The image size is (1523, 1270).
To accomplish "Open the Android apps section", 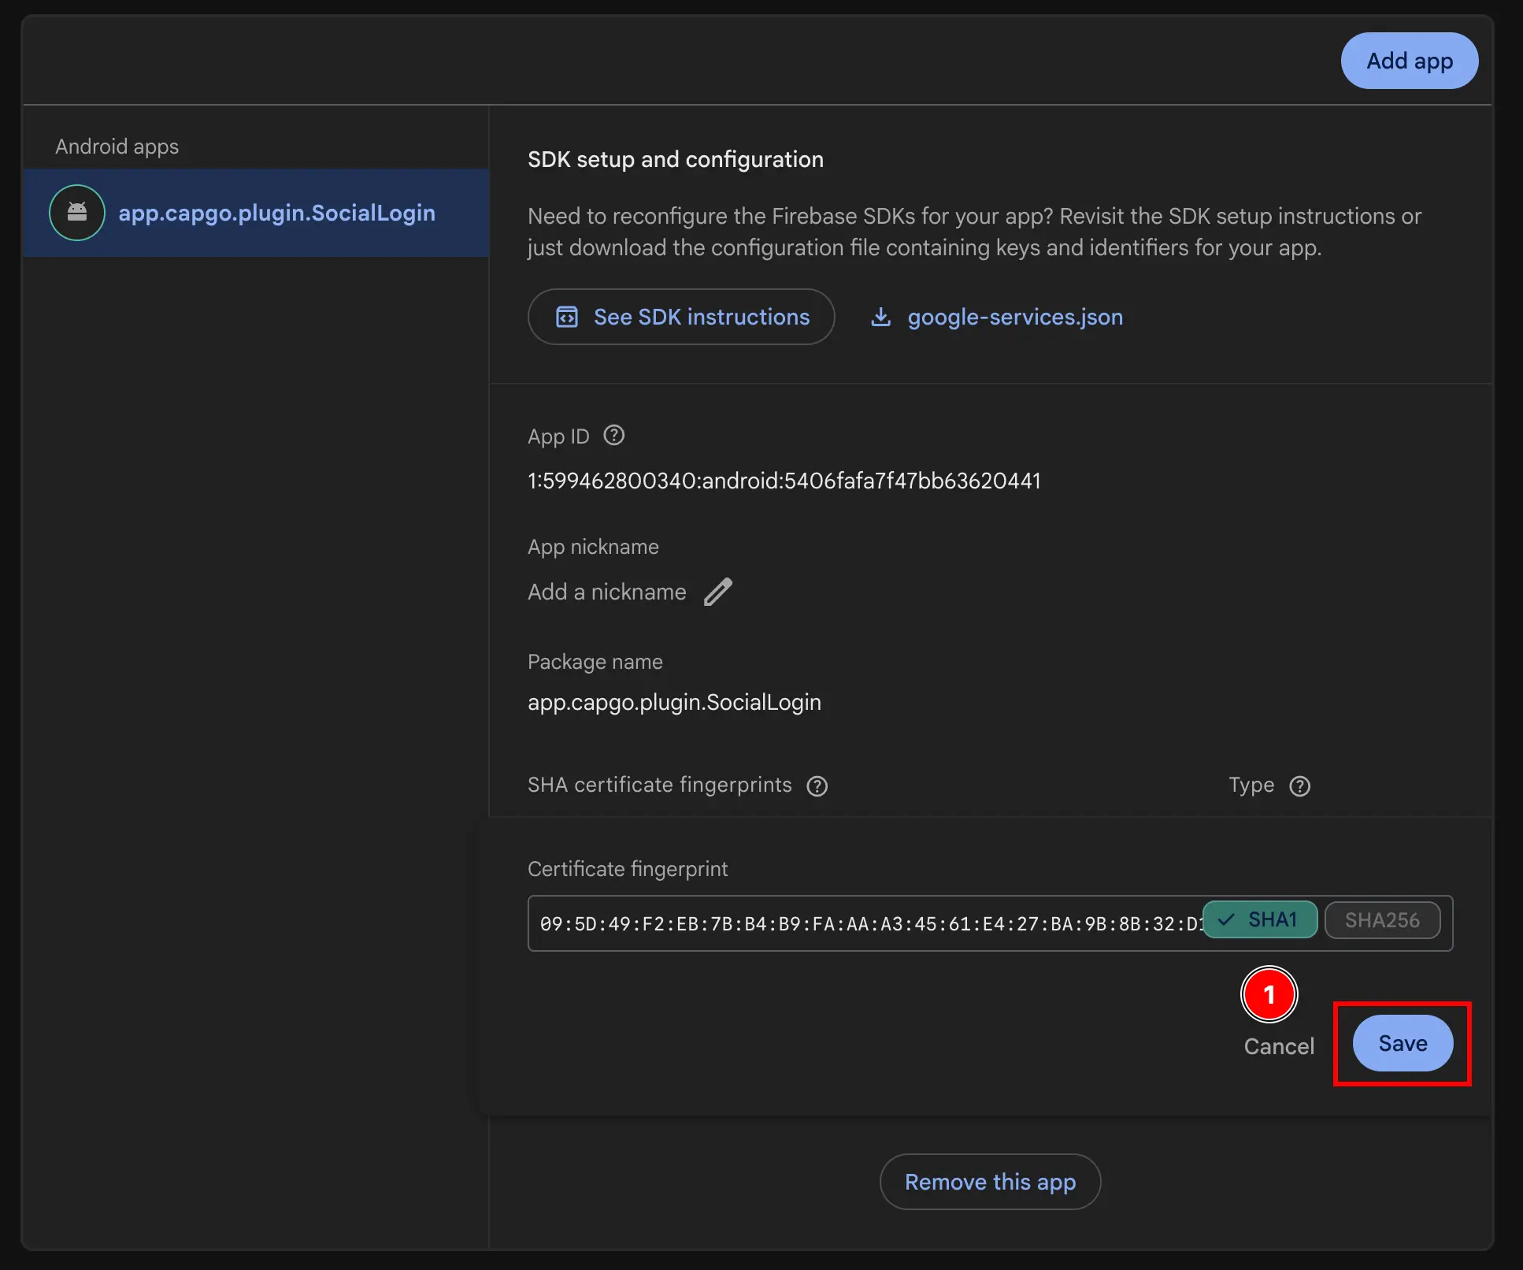I will coord(117,146).
